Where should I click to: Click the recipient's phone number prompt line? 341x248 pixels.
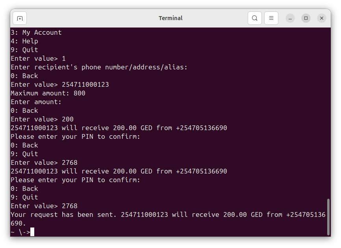pyautogui.click(x=99, y=67)
